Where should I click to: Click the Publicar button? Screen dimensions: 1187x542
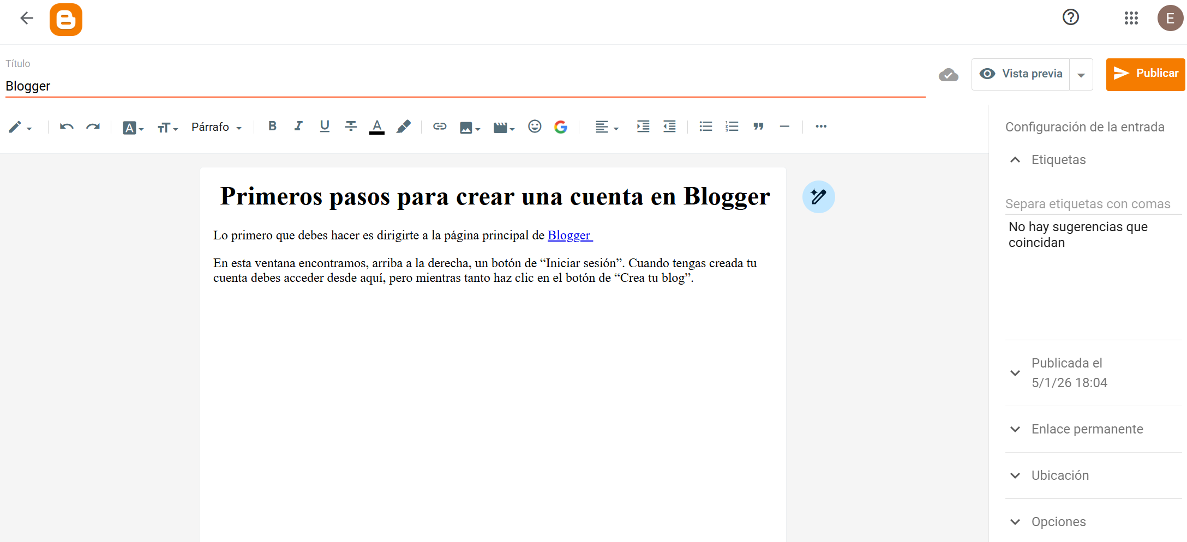coord(1146,74)
